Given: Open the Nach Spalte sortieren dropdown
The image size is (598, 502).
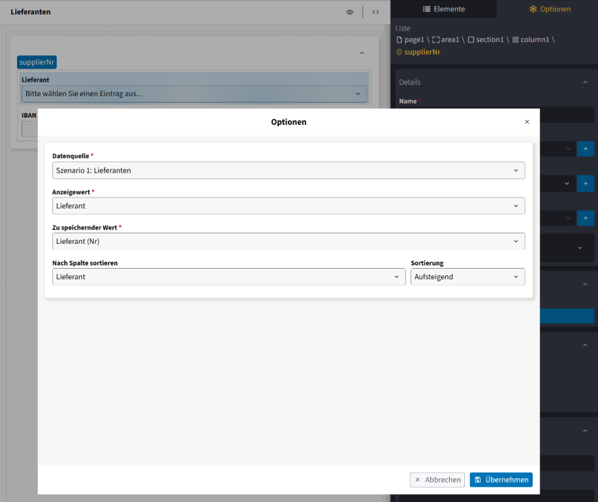Looking at the screenshot, I should point(229,276).
